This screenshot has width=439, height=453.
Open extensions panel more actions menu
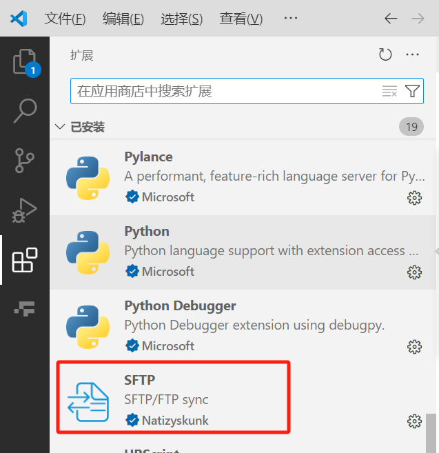tap(413, 55)
